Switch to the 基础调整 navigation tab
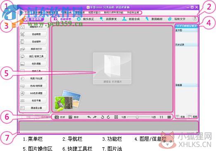Viewport: 216px width, 151px height. [62, 19]
